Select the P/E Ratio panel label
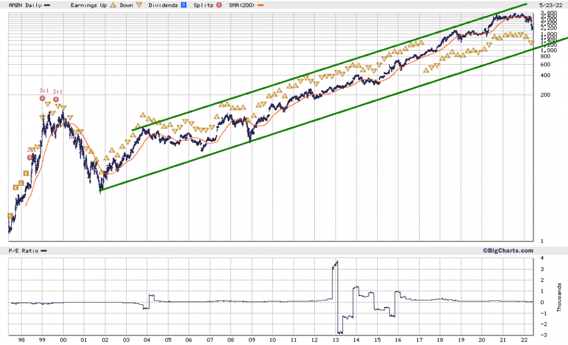568x345 pixels. [23, 250]
